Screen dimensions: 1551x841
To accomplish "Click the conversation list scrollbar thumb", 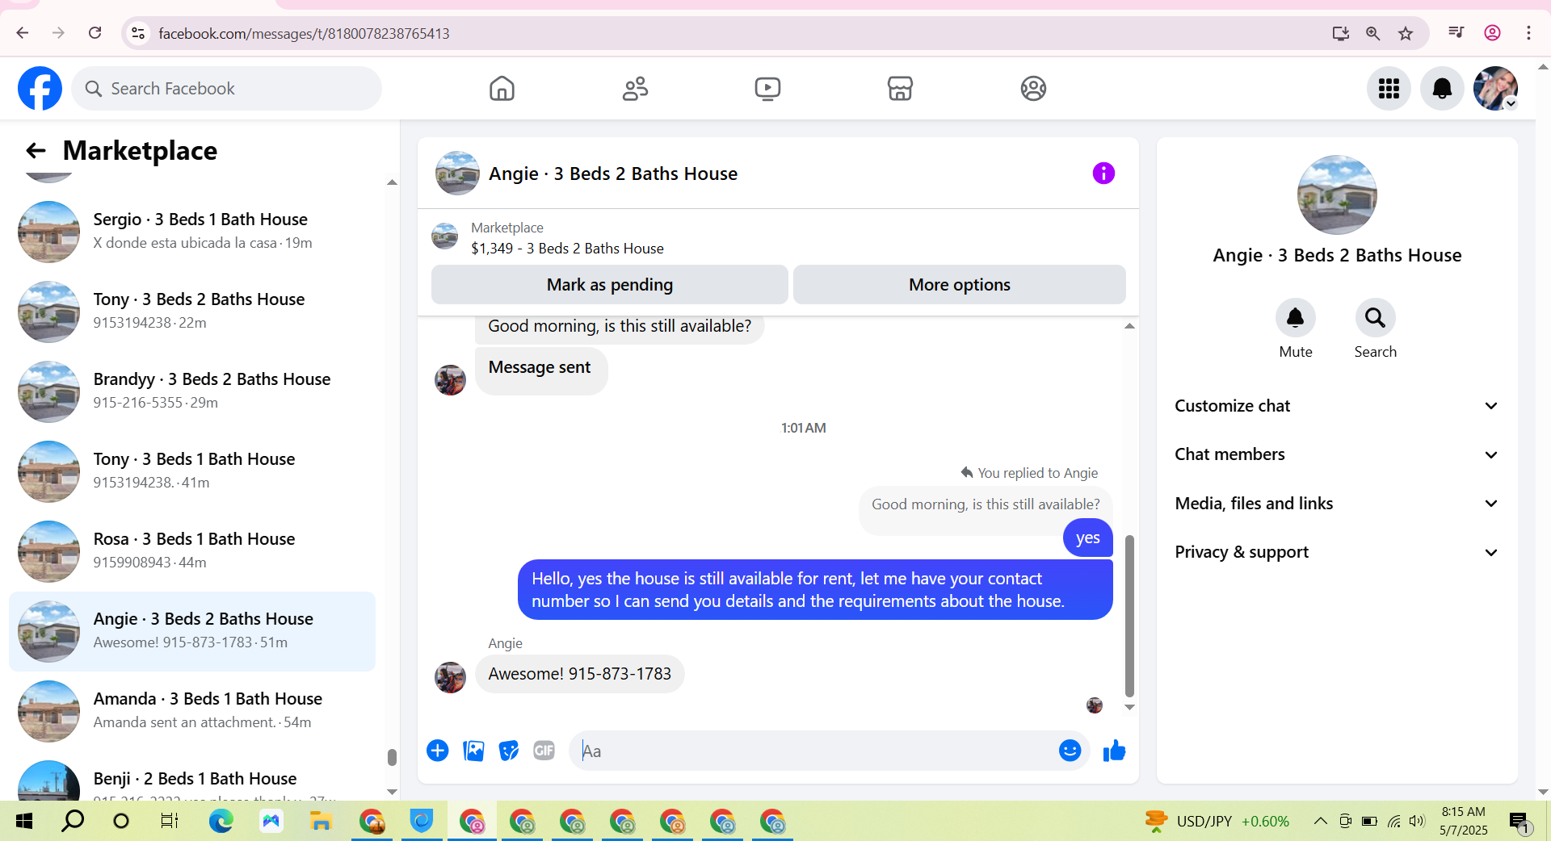I will [392, 757].
